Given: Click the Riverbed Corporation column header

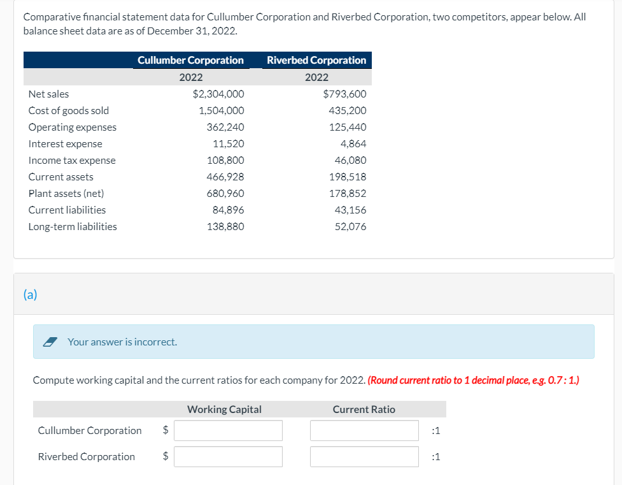Looking at the screenshot, I should point(316,60).
